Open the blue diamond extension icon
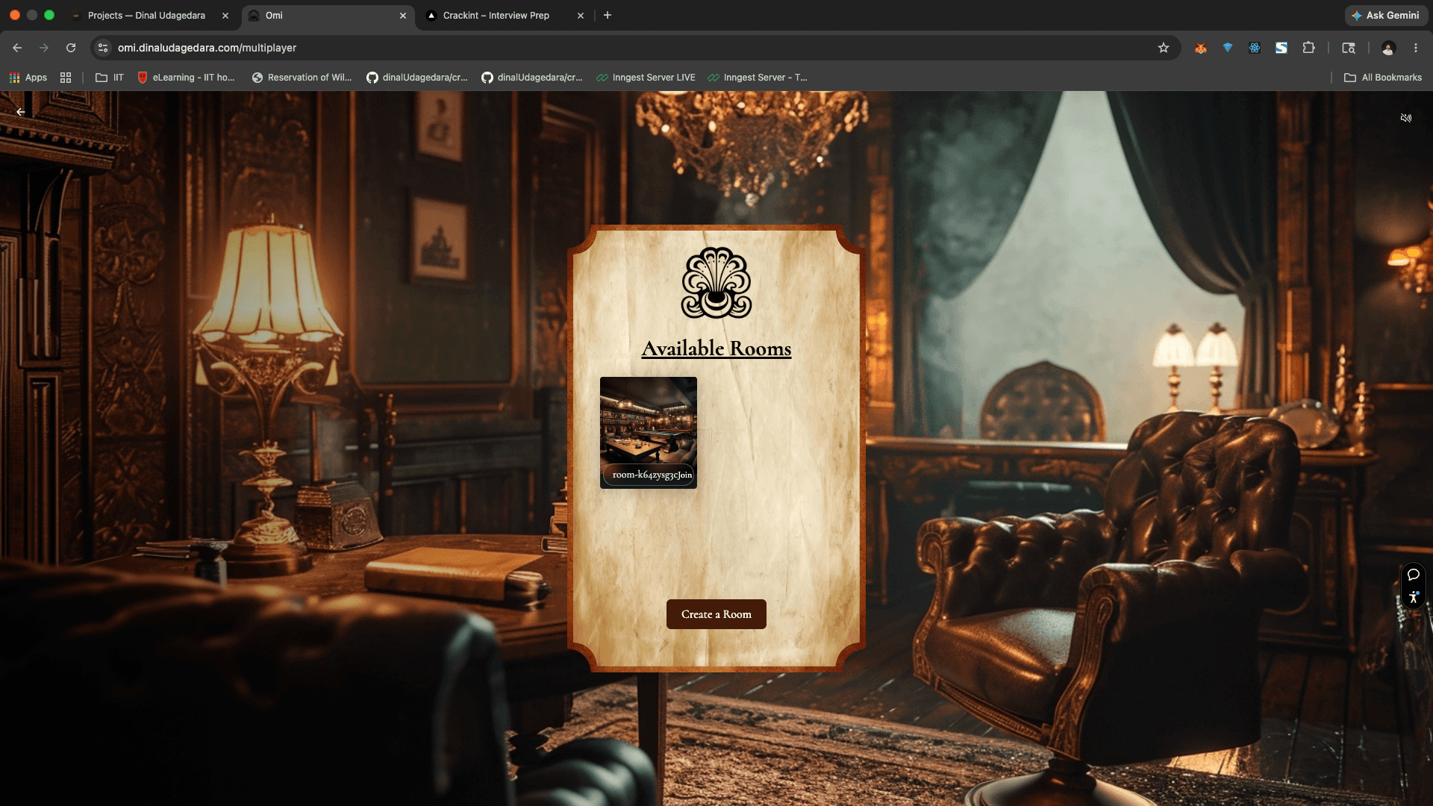 click(1228, 48)
